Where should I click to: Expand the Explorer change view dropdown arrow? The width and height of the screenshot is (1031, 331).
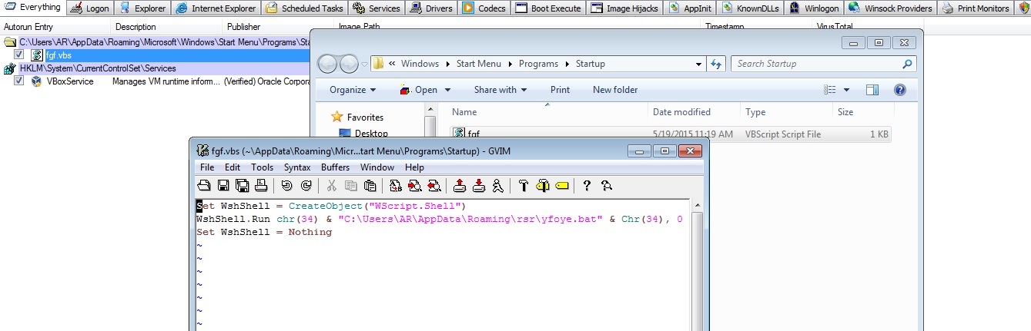point(847,90)
